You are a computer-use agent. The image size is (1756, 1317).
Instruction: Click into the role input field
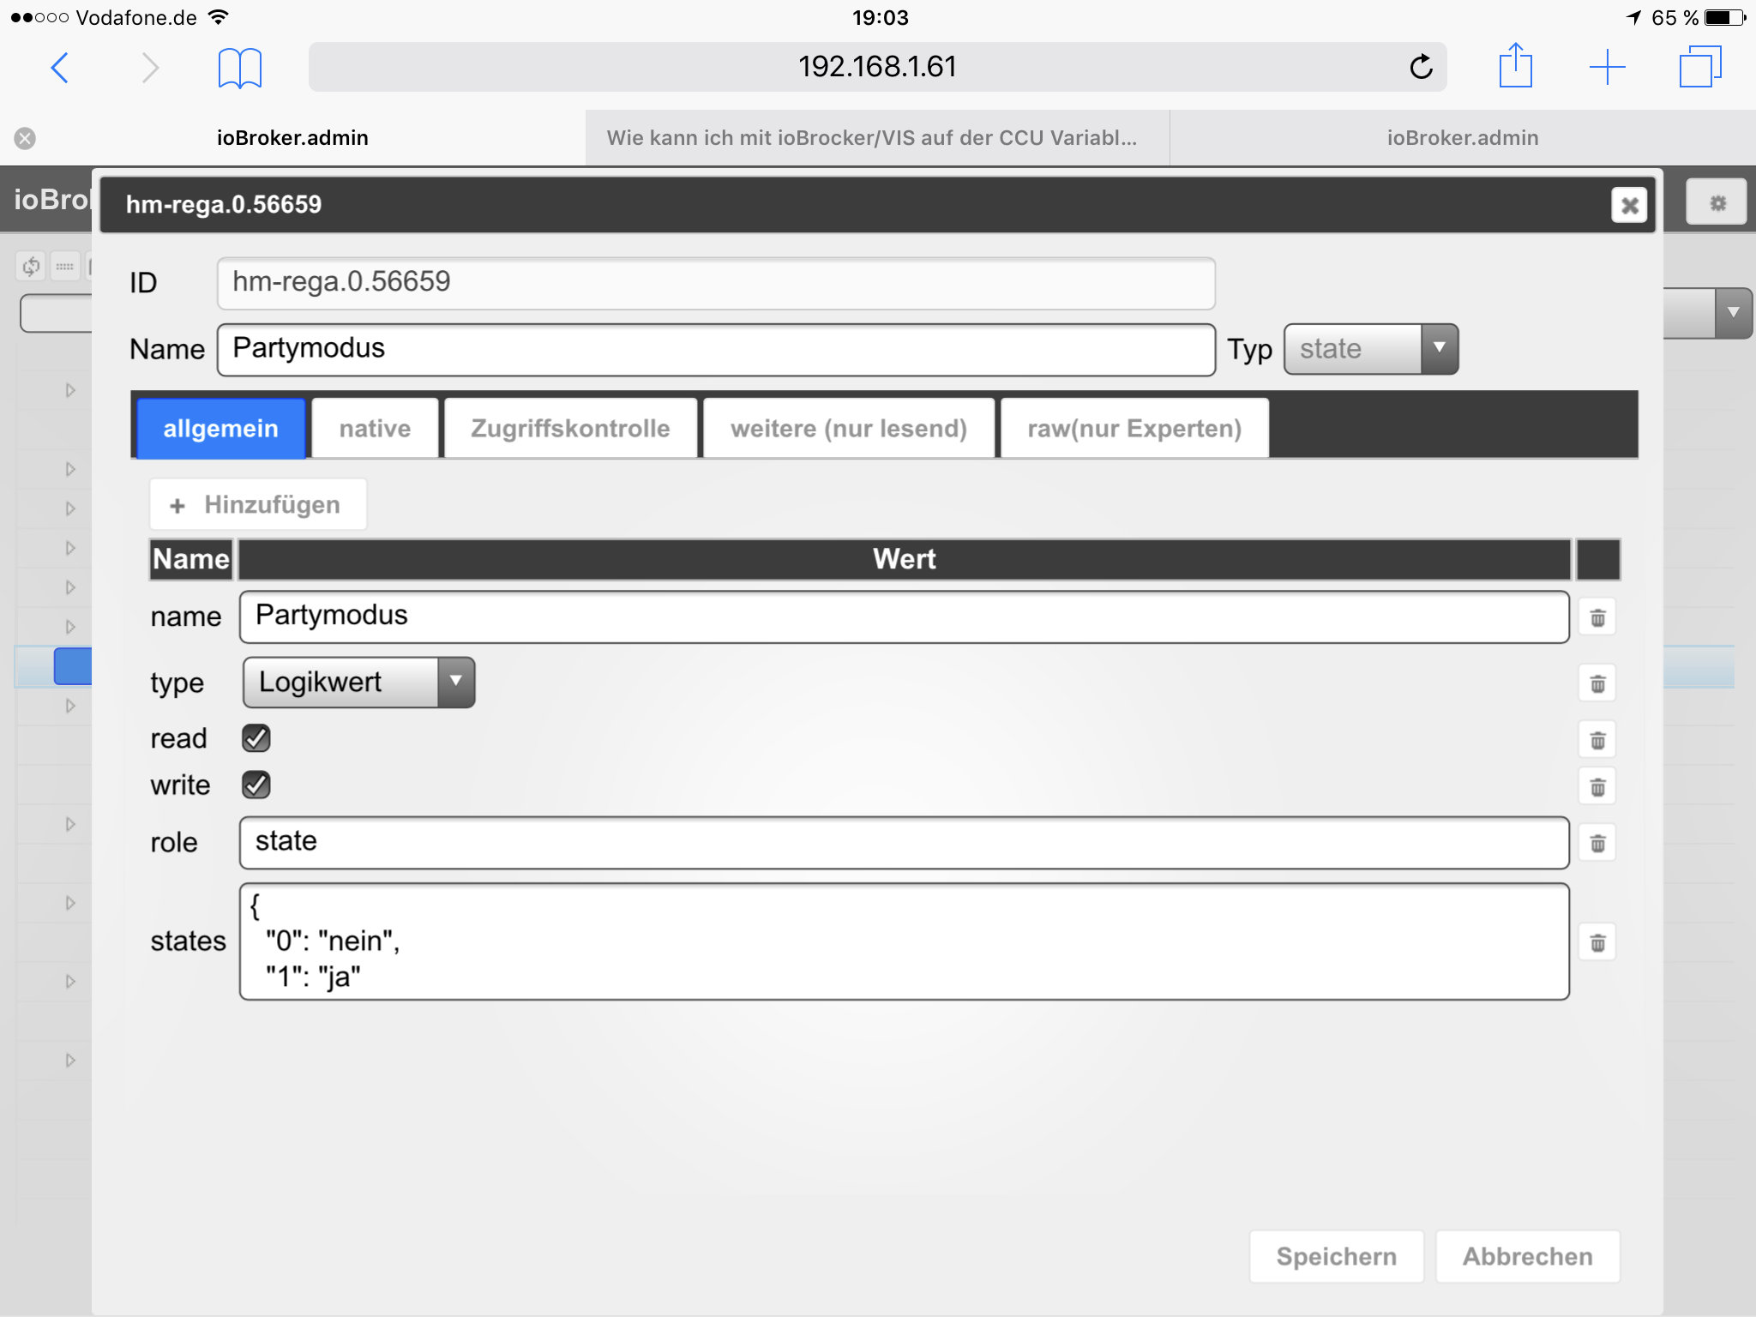coord(904,842)
